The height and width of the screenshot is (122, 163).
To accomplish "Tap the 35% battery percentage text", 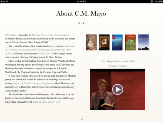I will click(x=157, y=1).
